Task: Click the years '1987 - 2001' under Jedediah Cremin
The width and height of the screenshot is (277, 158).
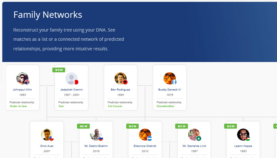Action: 72,95
